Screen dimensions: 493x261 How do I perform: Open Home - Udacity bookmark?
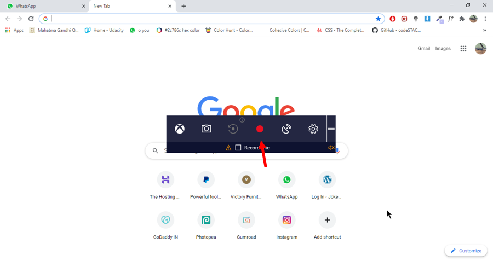point(105,30)
